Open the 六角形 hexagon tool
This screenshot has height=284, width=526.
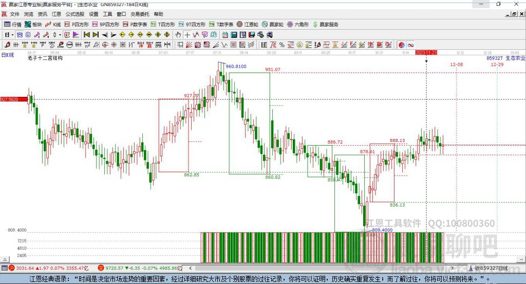pos(298,25)
